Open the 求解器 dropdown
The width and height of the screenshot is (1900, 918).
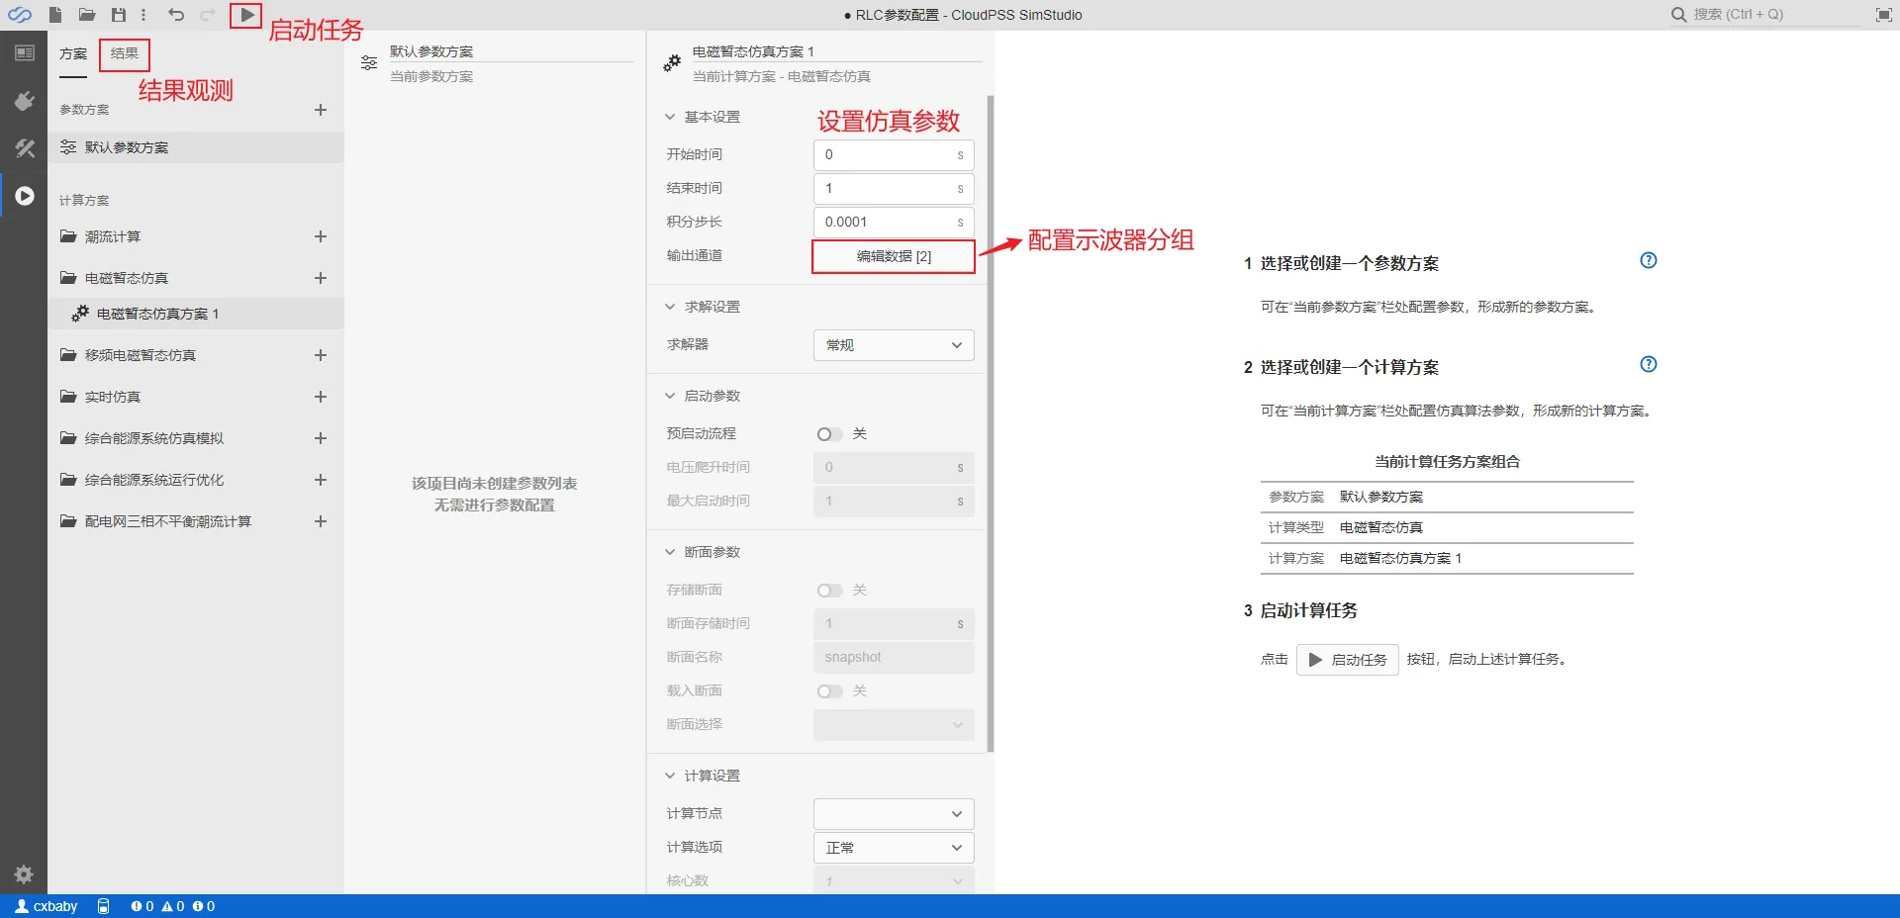894,345
